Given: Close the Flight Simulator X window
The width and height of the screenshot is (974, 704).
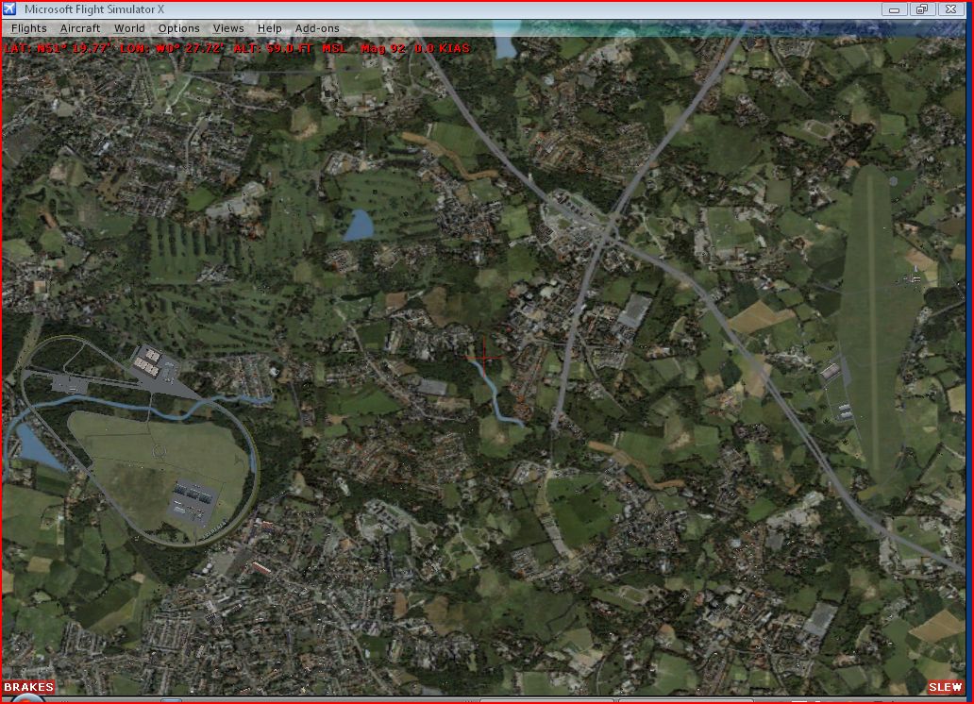Looking at the screenshot, I should pyautogui.click(x=950, y=9).
